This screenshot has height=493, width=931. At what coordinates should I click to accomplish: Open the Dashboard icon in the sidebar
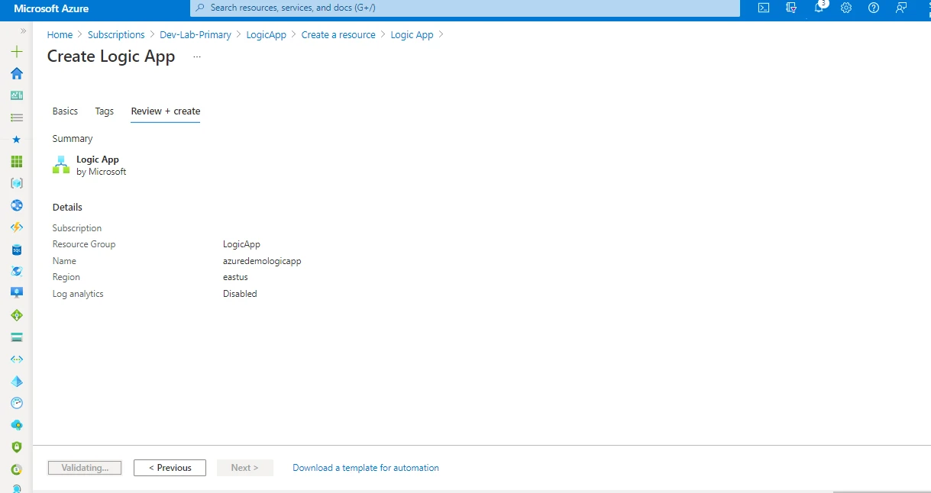click(16, 95)
